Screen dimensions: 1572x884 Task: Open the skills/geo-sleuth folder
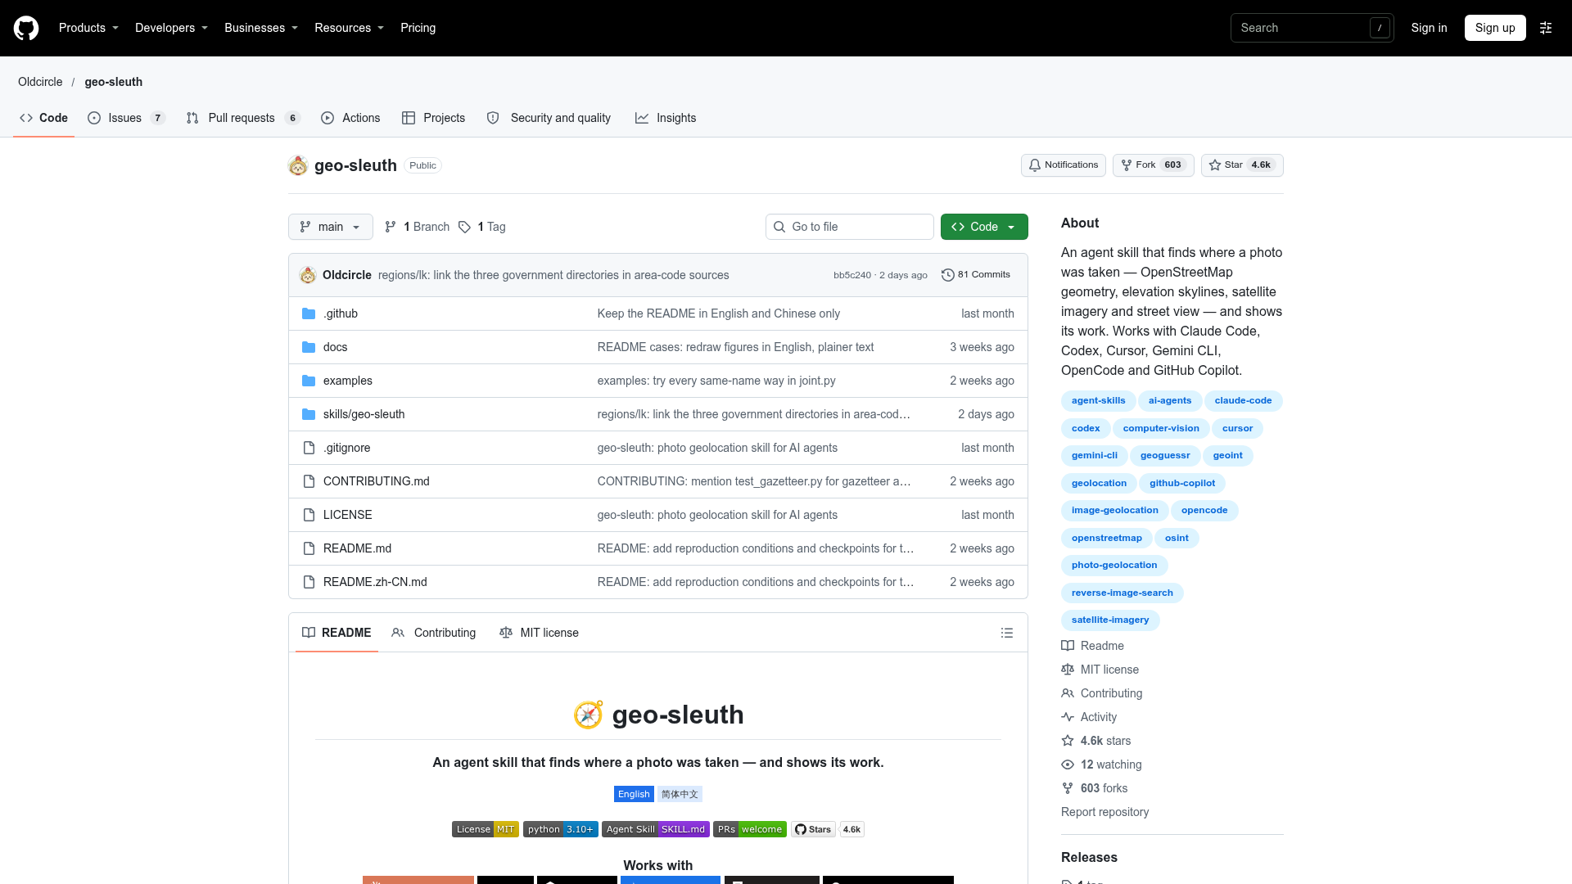[x=364, y=414]
